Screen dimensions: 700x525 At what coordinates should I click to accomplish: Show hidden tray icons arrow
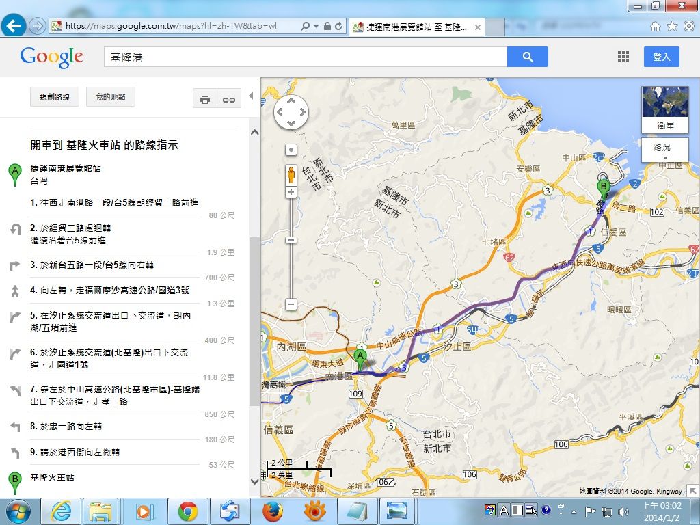point(574,511)
